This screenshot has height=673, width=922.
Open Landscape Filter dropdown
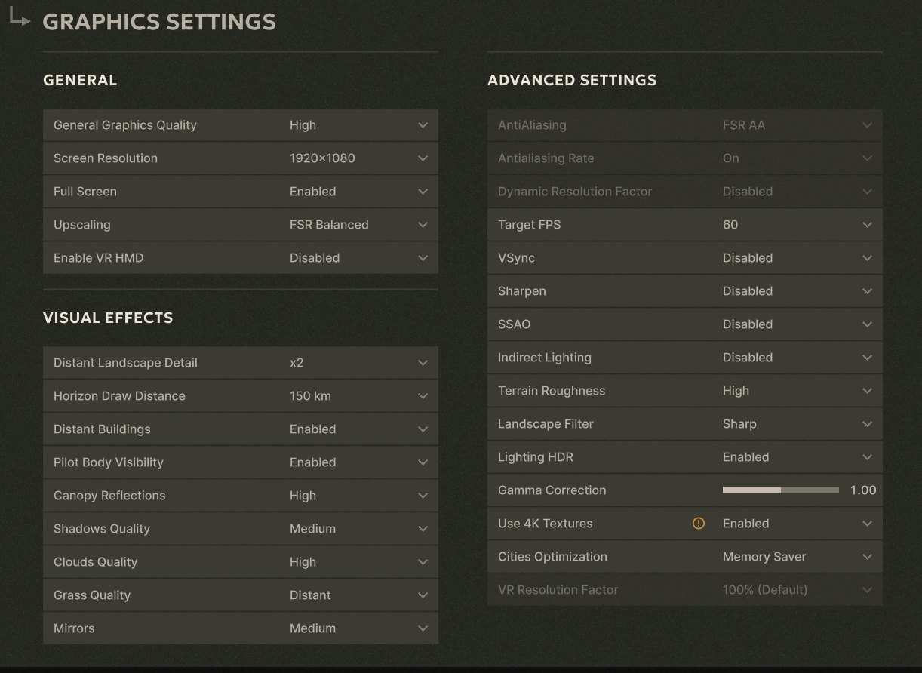(685, 424)
